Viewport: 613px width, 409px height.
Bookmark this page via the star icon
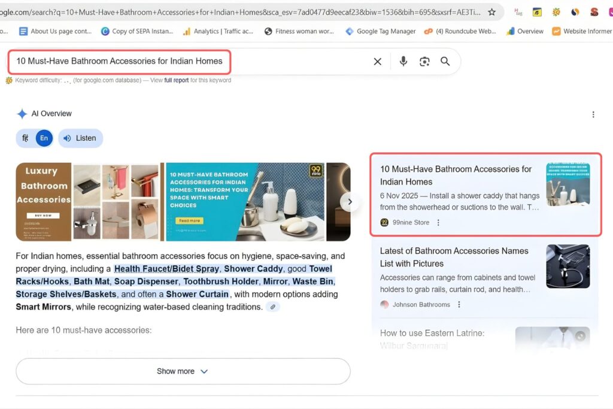[491, 11]
